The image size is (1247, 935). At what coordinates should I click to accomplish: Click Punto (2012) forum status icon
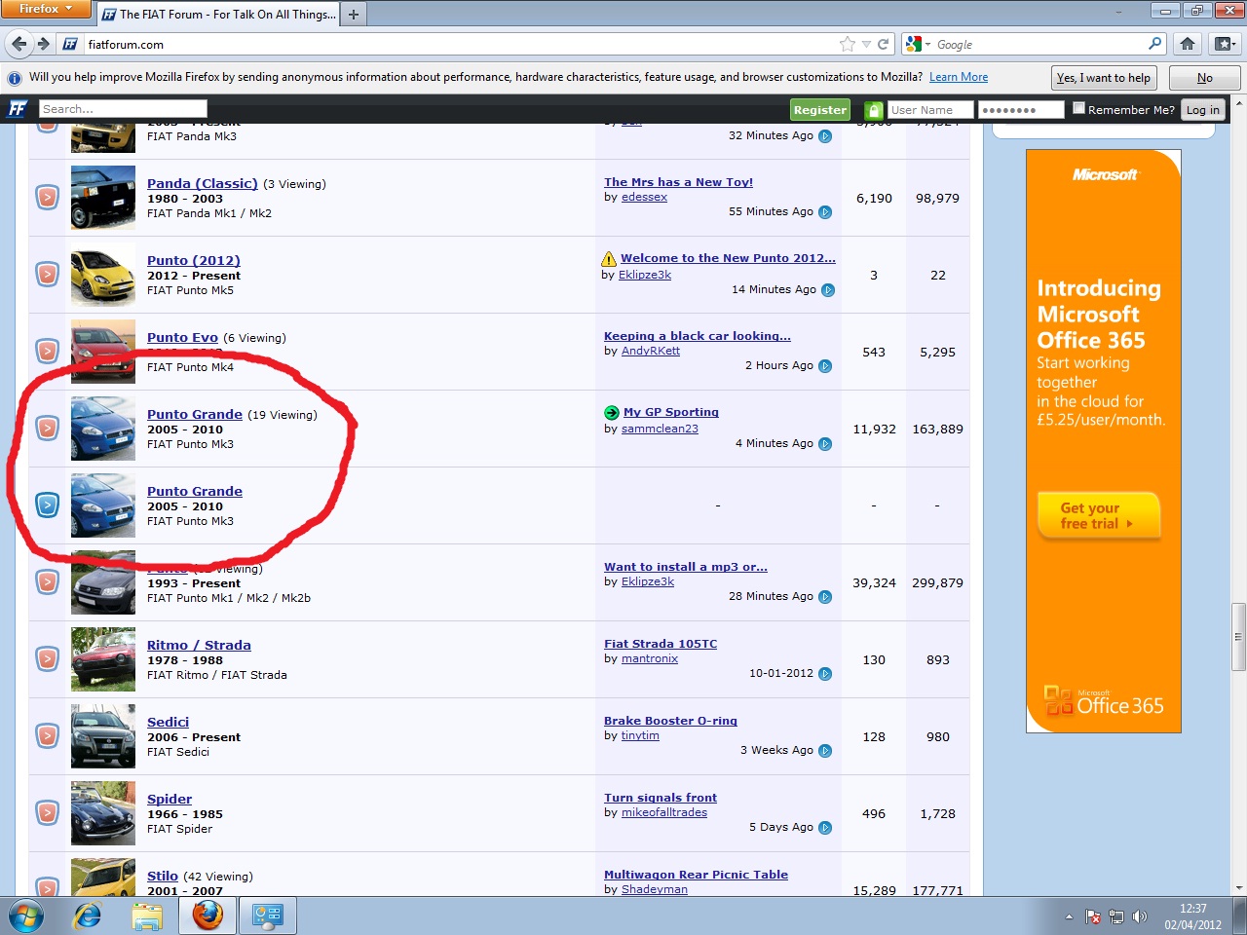(47, 275)
